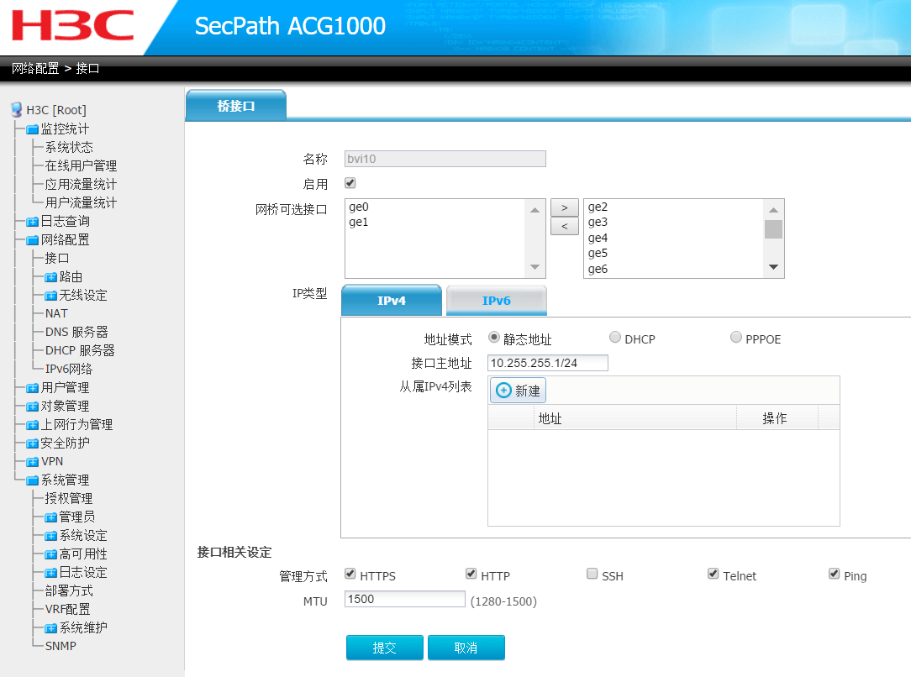Click the 上网行为管理 folder icon
The height and width of the screenshot is (677, 911).
[x=32, y=425]
